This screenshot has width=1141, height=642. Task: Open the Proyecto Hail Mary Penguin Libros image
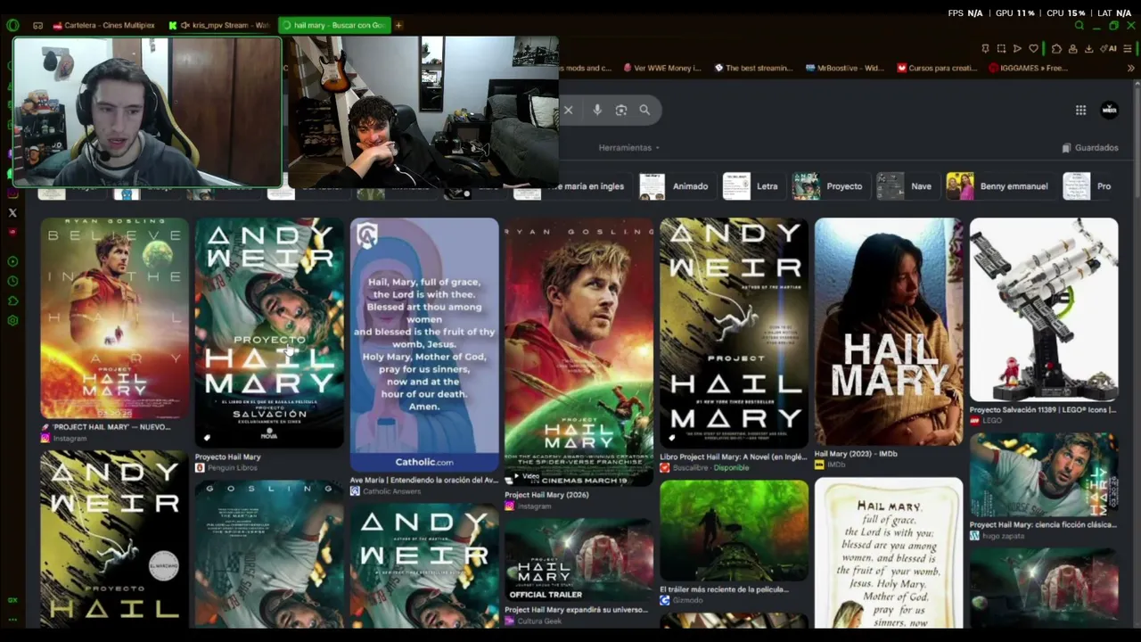269,333
